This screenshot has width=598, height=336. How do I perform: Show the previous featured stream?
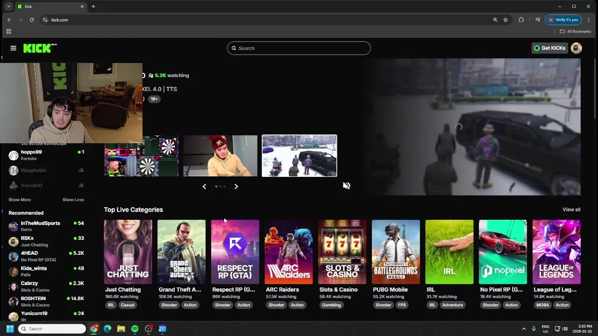click(204, 186)
